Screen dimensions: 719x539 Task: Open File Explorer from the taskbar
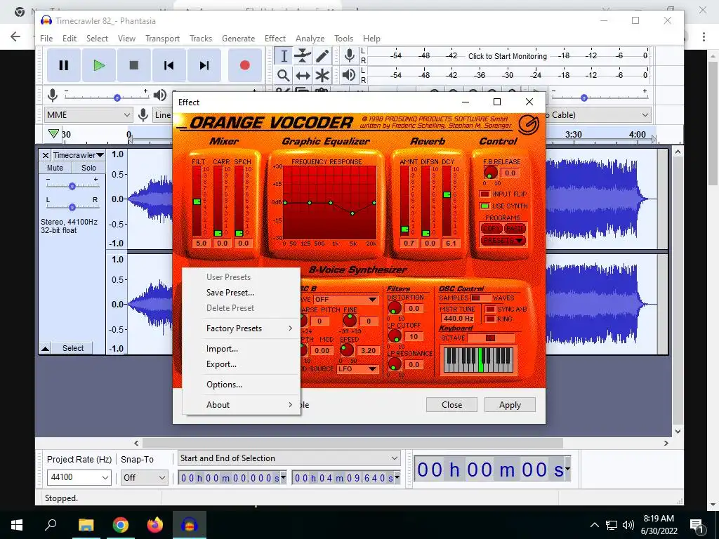pos(86,525)
